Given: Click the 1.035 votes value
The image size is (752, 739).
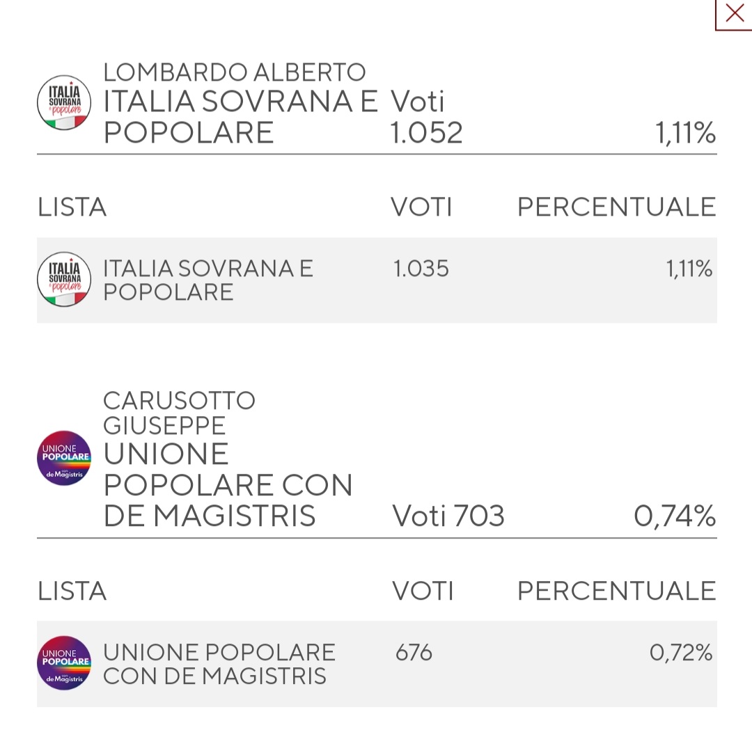Looking at the screenshot, I should coord(421,269).
